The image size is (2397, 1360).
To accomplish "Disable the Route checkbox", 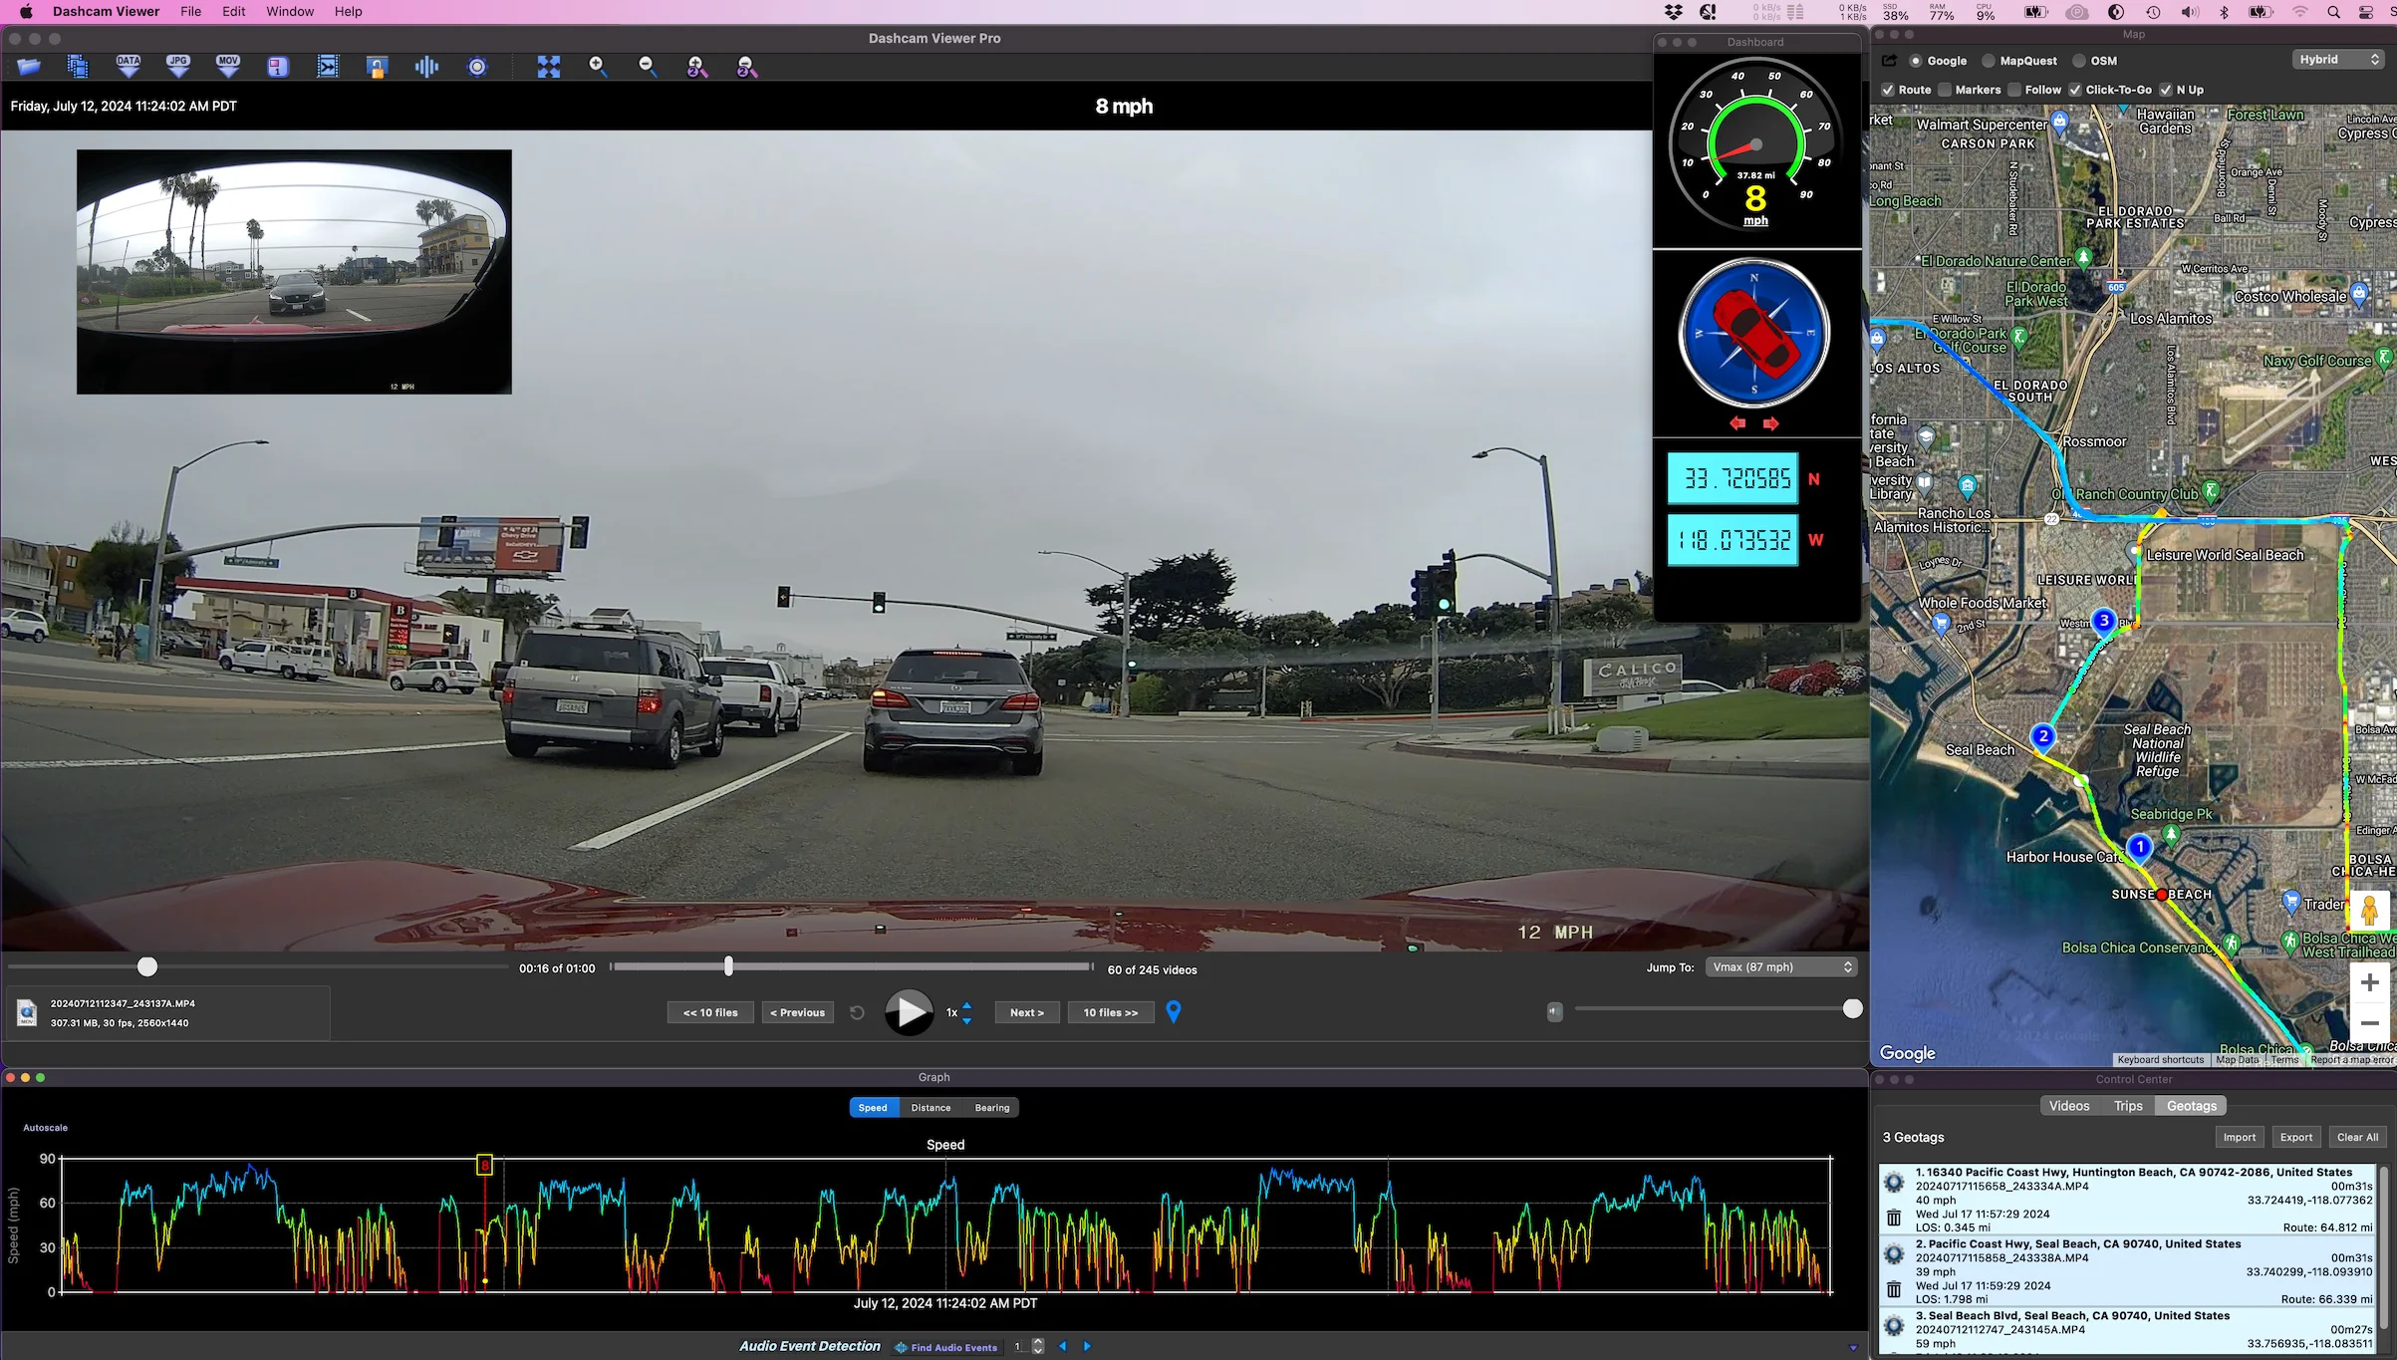I will click(x=1888, y=90).
